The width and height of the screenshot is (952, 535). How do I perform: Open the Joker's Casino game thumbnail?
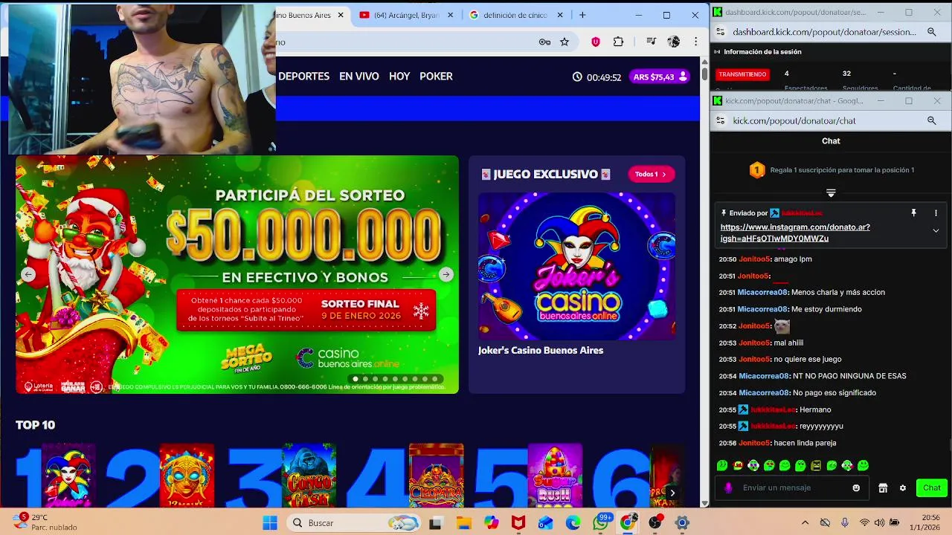576,266
